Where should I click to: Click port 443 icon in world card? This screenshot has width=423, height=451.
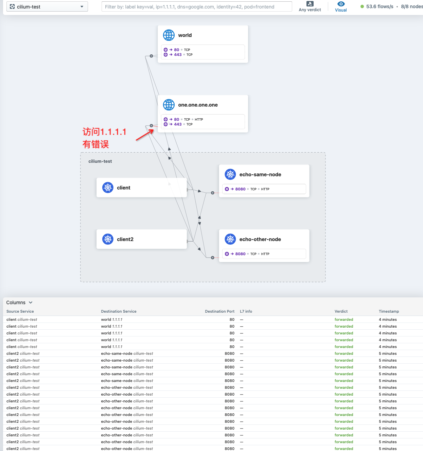pyautogui.click(x=166, y=55)
